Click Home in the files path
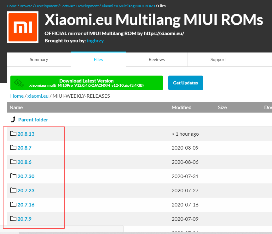272x234 pixels. coord(17,96)
